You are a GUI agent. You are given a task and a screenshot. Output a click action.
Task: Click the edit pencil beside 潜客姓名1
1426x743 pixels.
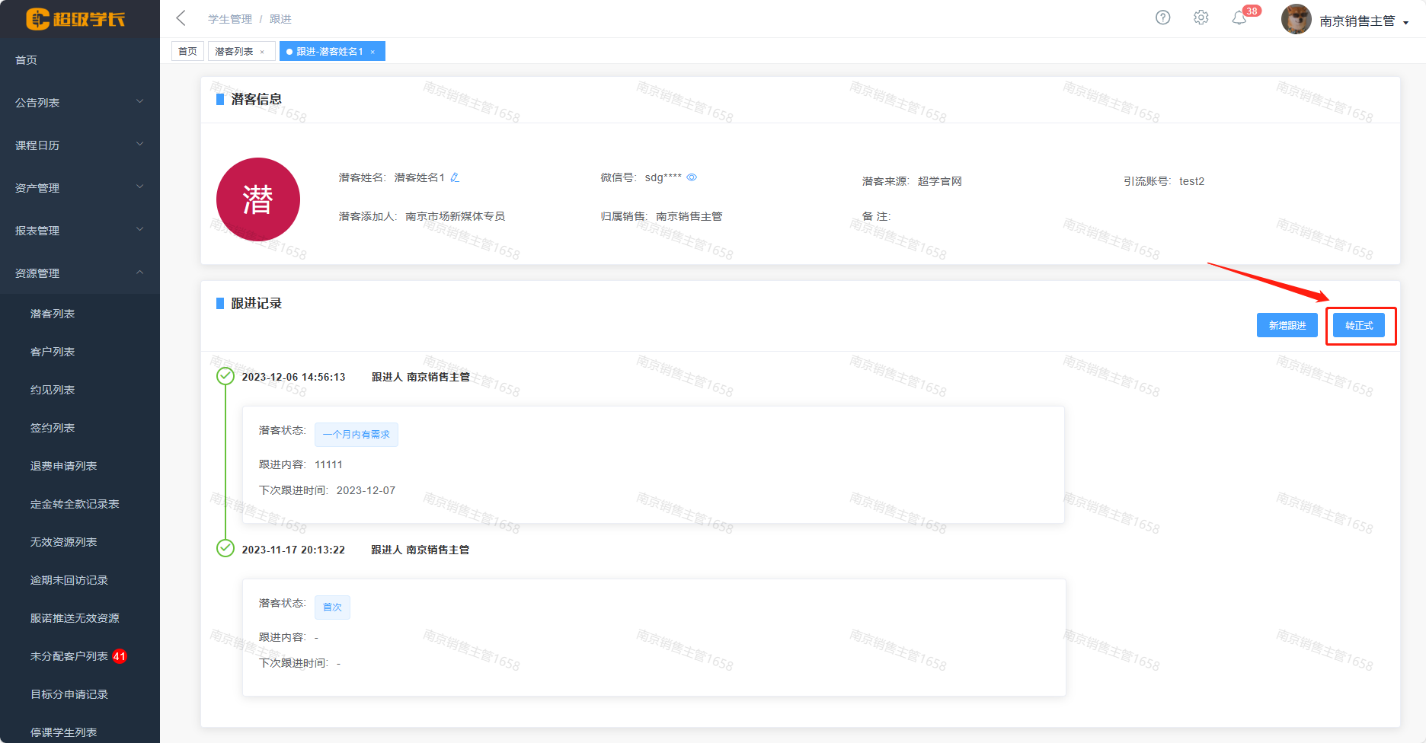455,177
